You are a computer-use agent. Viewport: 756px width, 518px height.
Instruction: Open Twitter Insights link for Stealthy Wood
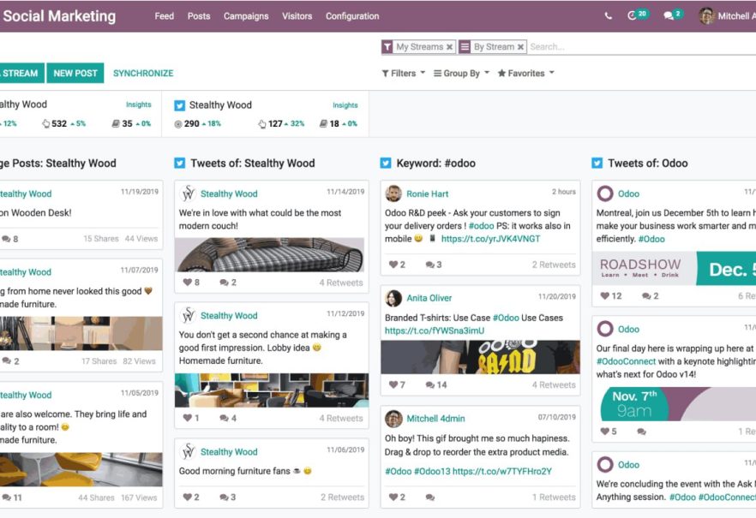click(x=345, y=105)
